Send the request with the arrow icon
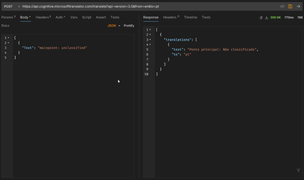 point(299,6)
